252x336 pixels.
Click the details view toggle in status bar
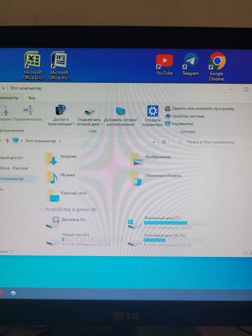[x=246, y=253]
